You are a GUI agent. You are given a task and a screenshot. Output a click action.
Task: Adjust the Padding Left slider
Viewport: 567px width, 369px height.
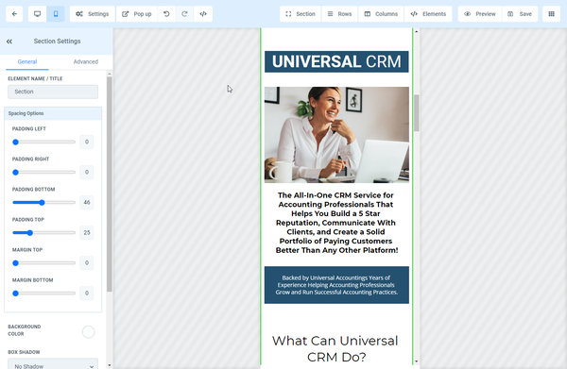coord(43,143)
